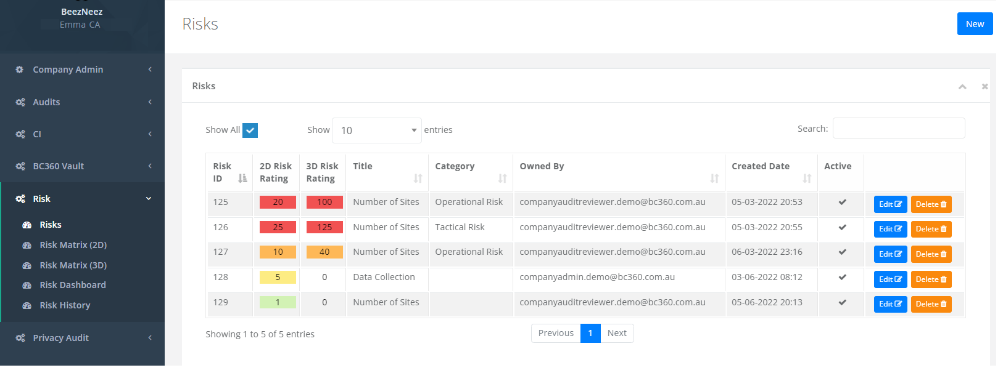Sort by Risk ID using the sort icon
This screenshot has height=373, width=1003.
click(242, 178)
